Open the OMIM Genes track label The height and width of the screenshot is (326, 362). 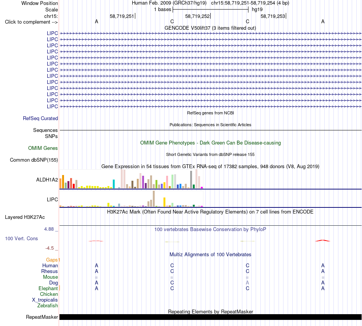(x=43, y=148)
